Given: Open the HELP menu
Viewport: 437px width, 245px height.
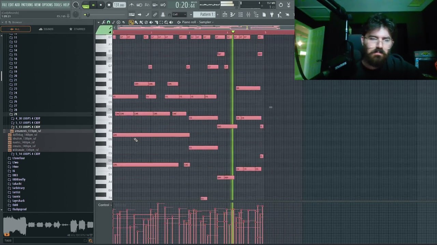Looking at the screenshot, I should pyautogui.click(x=66, y=5).
